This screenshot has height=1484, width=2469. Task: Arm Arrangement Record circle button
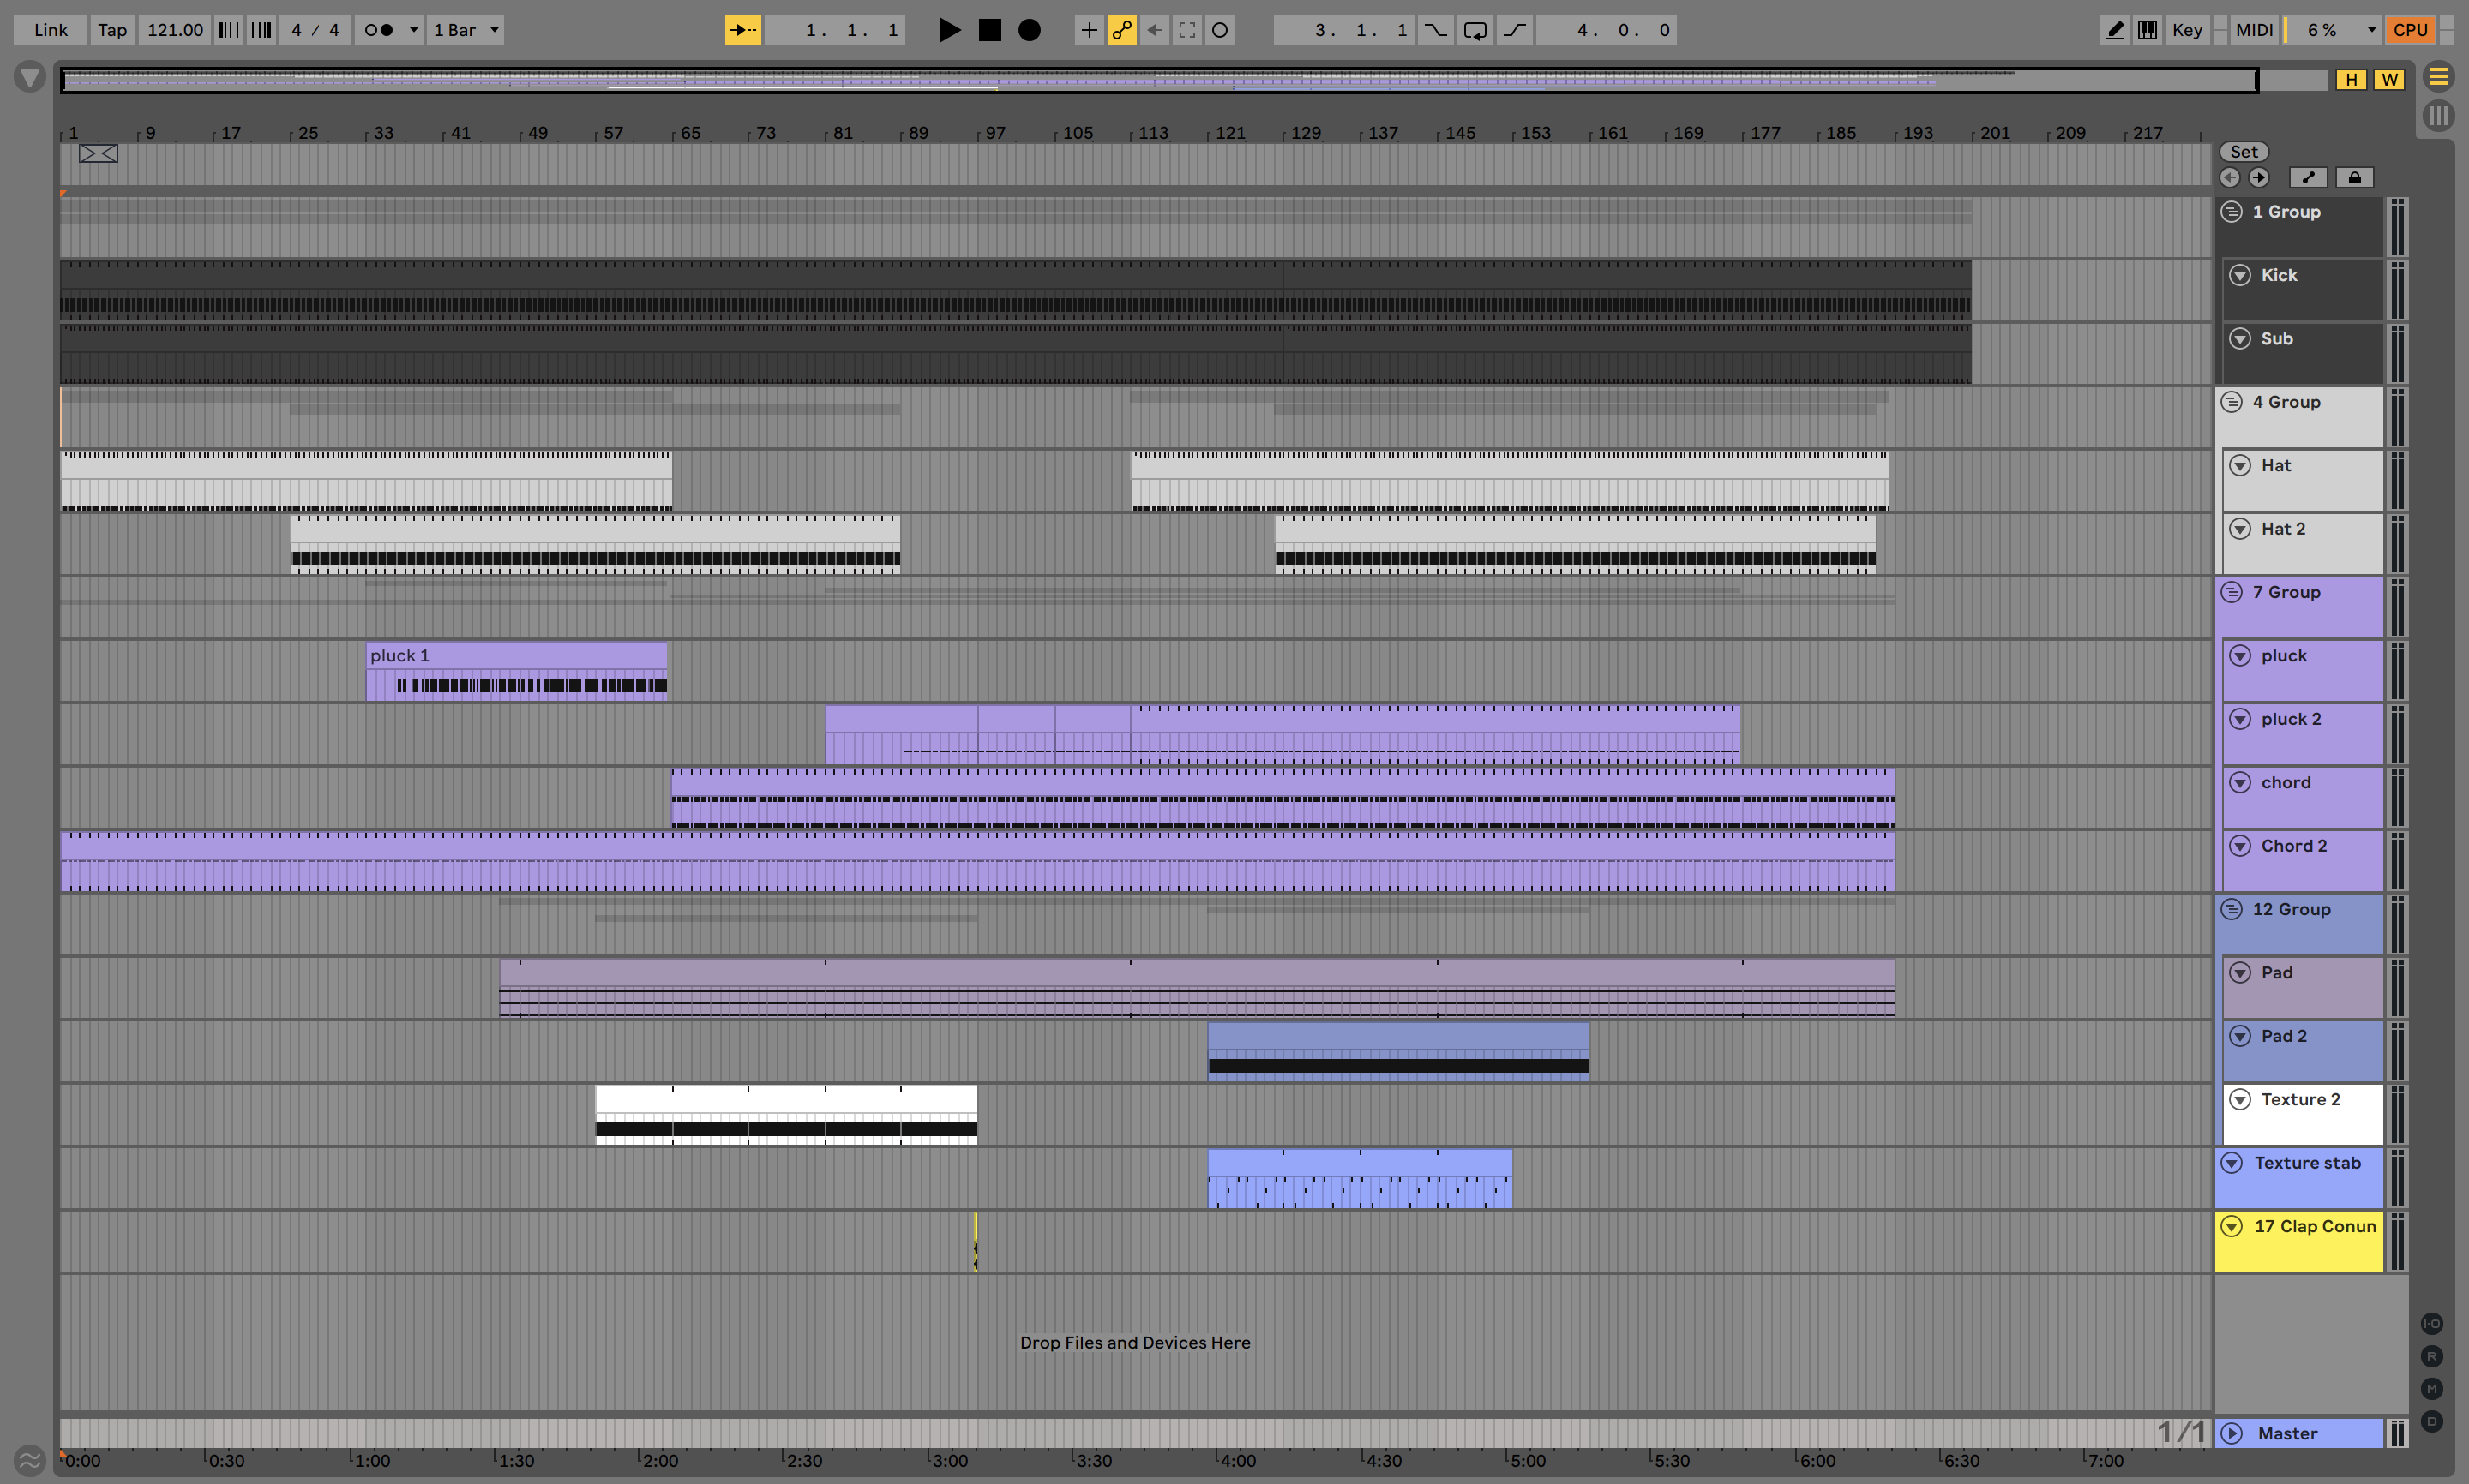[1030, 30]
